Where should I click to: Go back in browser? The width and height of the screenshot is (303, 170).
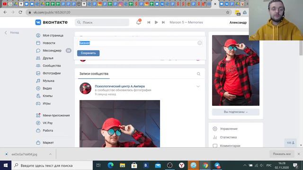(5, 12)
